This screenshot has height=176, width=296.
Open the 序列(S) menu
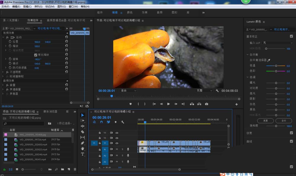pos(38,6)
